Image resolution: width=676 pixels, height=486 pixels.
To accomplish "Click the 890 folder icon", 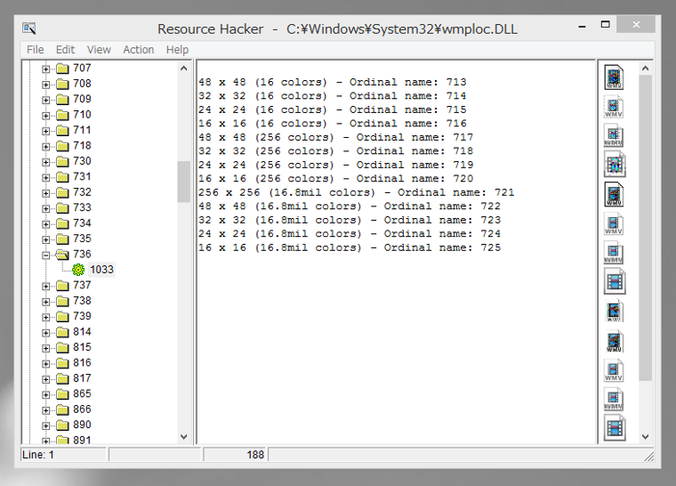I will (63, 425).
